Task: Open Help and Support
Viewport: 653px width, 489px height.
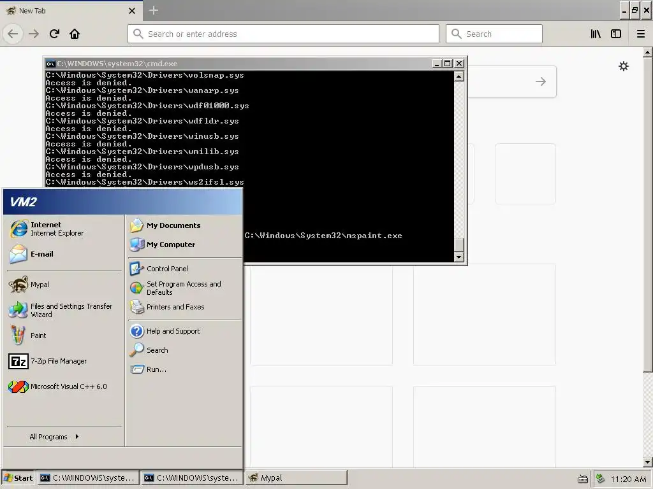Action: click(x=184, y=331)
